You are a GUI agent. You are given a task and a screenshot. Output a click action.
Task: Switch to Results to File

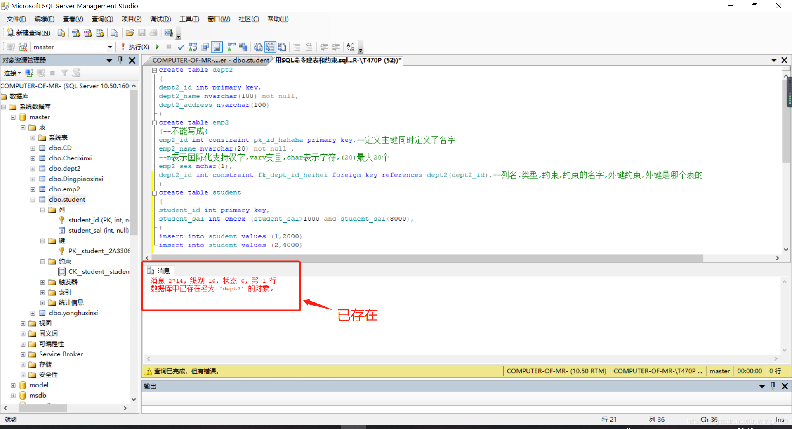(x=282, y=47)
